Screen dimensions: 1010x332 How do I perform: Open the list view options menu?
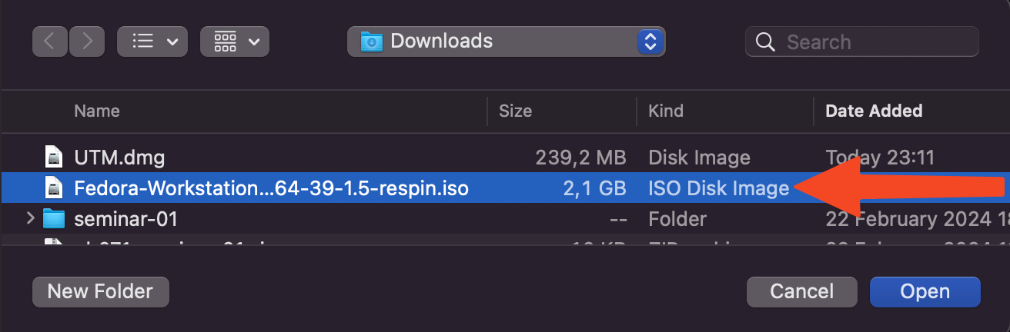[152, 41]
